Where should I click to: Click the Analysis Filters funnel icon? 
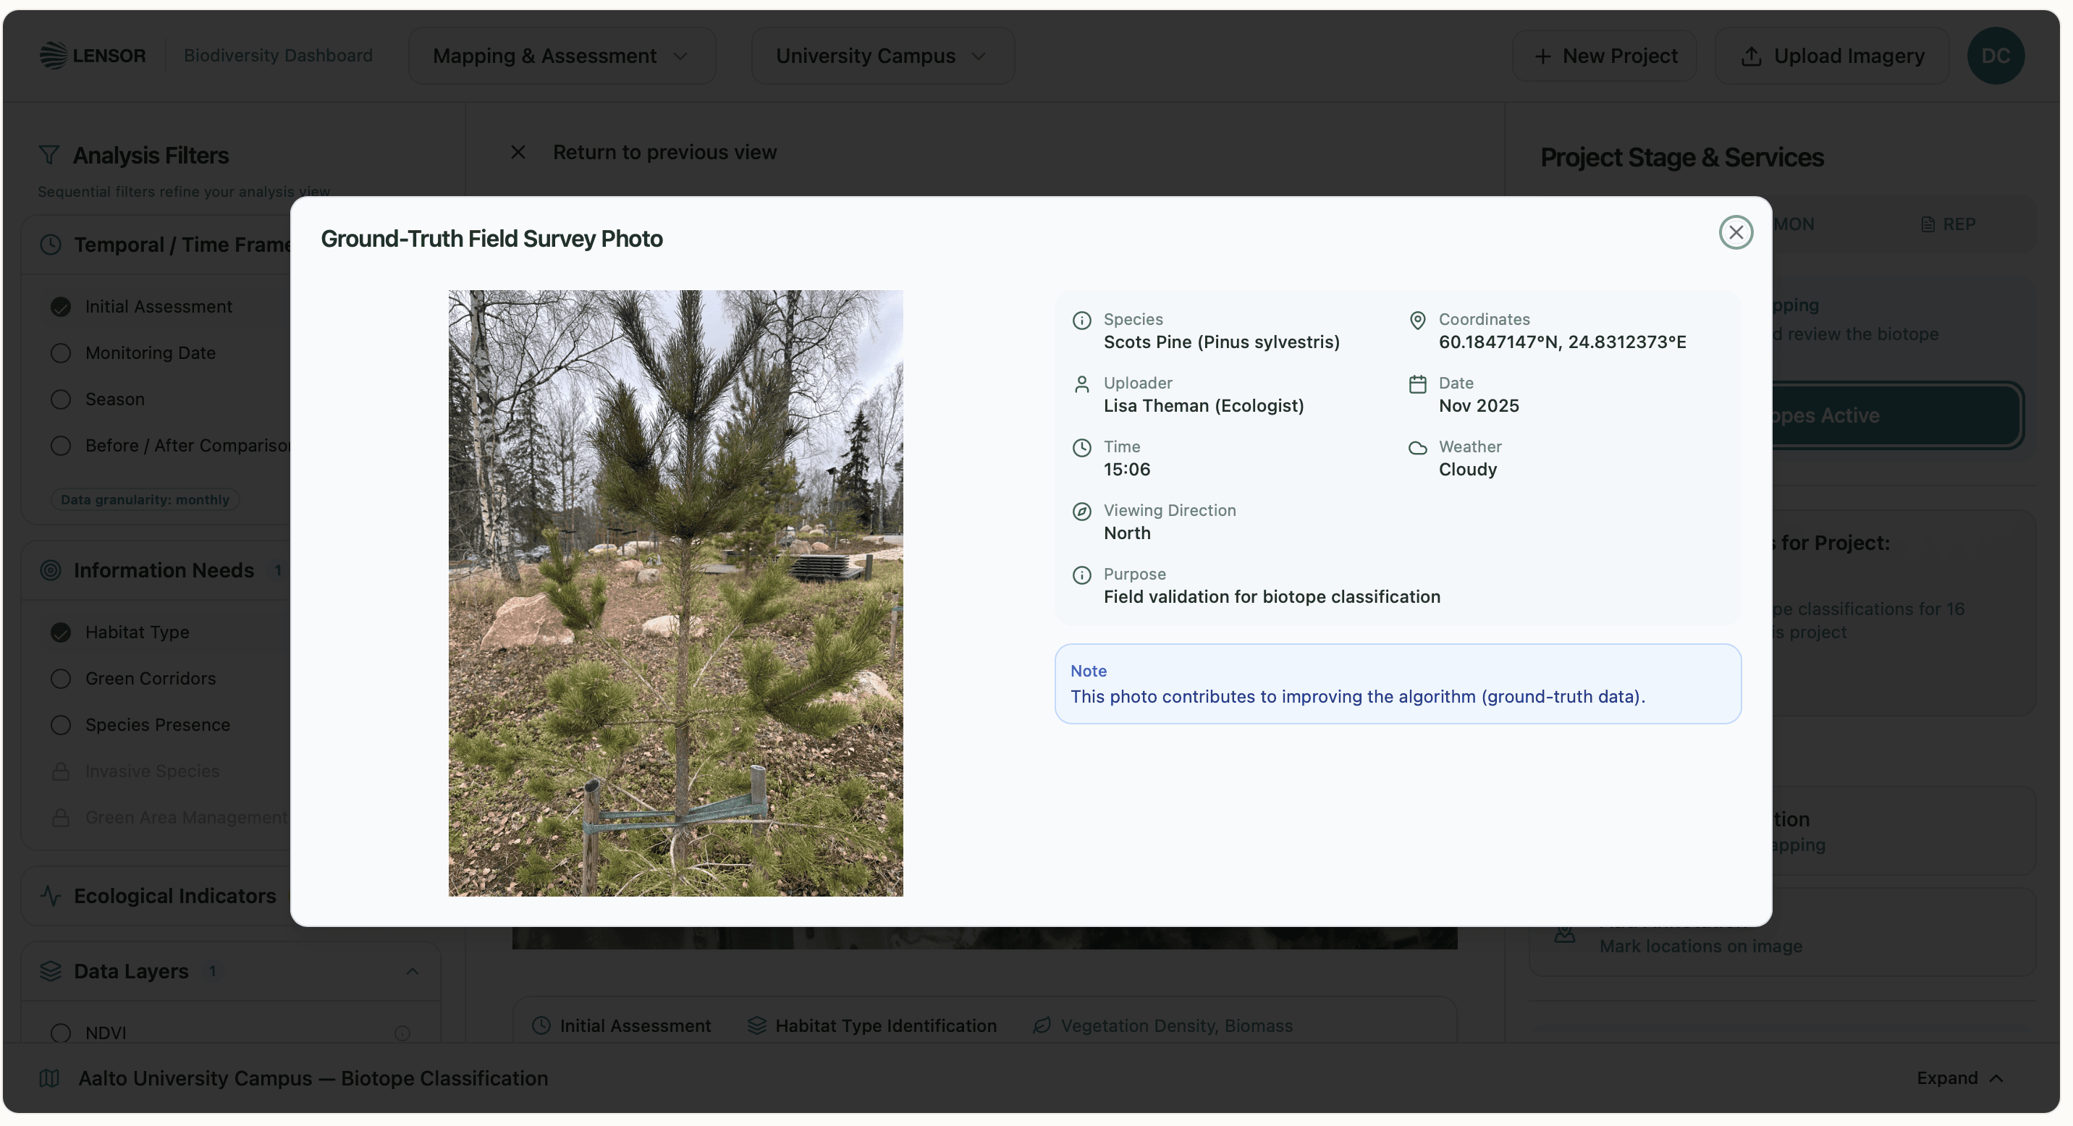(49, 156)
